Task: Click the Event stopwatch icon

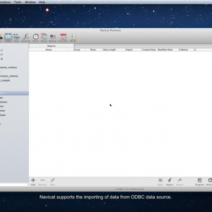Action: click(36, 38)
